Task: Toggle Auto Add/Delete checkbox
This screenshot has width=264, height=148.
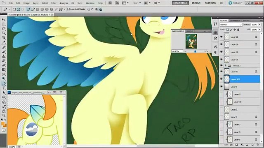Action: click(x=68, y=9)
